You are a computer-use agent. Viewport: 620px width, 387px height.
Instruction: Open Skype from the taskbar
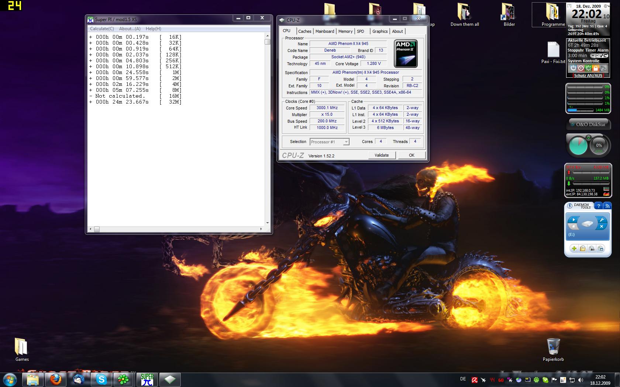(x=101, y=379)
